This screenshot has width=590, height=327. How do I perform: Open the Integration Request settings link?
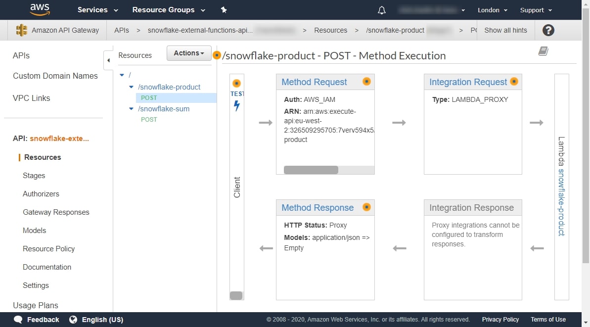click(x=468, y=82)
